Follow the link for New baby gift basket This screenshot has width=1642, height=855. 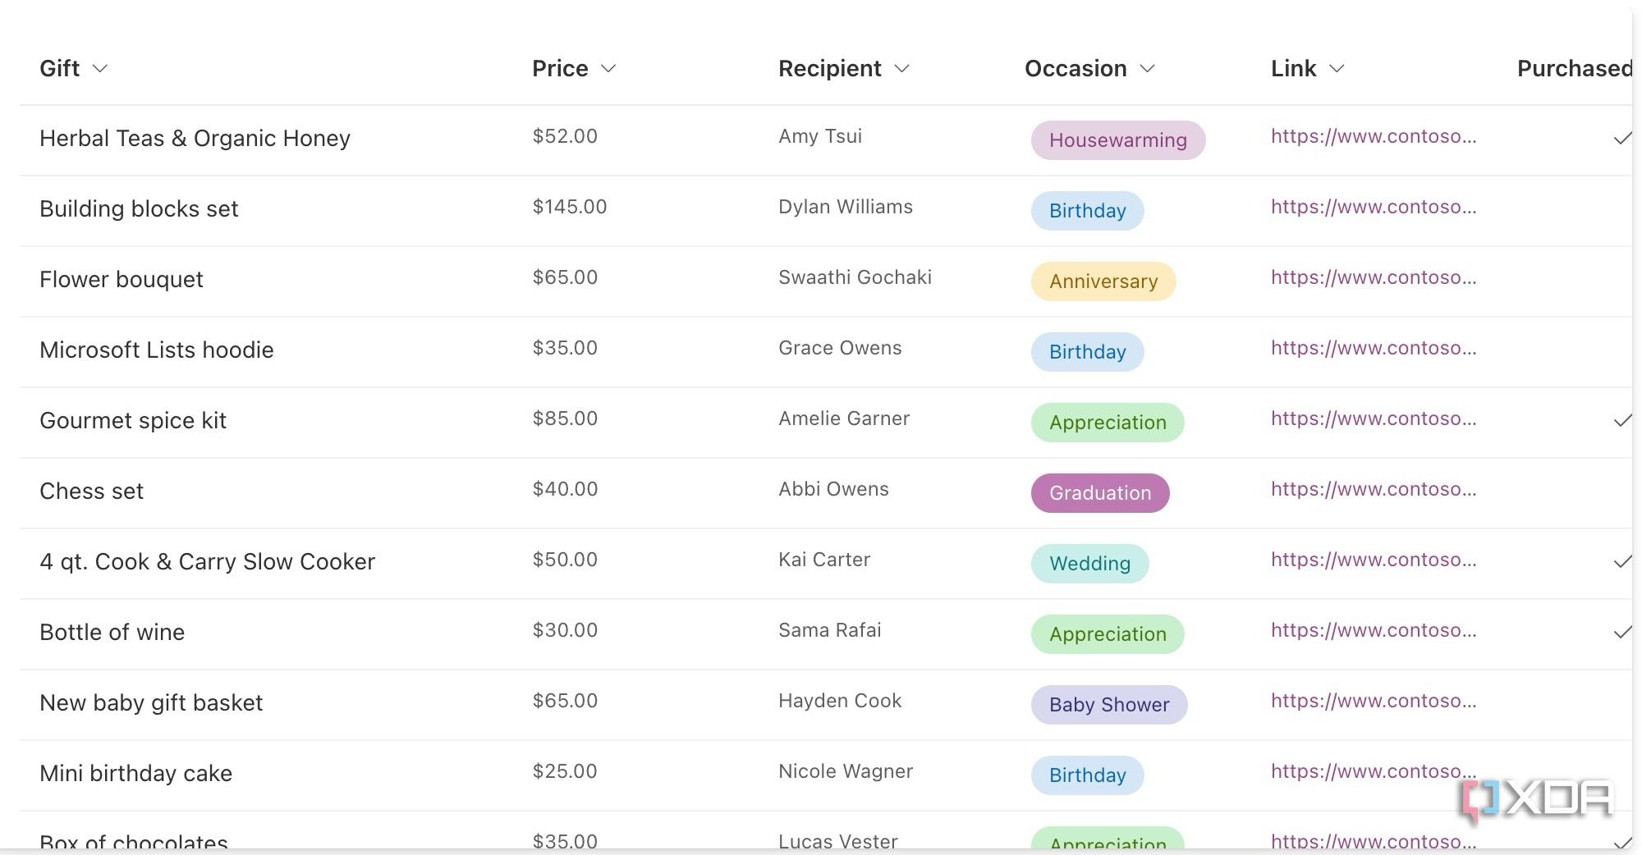(x=1374, y=702)
